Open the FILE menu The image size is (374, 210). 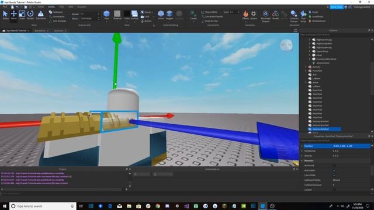pos(5,7)
